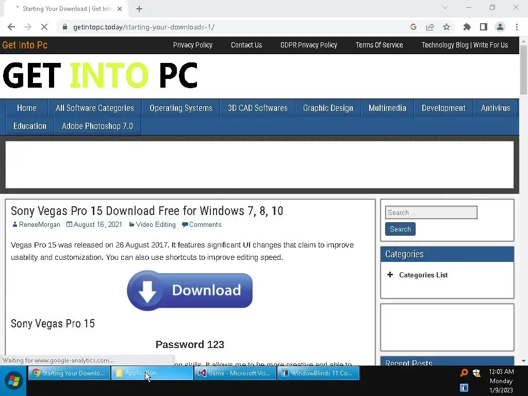Toggle the browser side panel icon
528x396 pixels.
[484, 27]
